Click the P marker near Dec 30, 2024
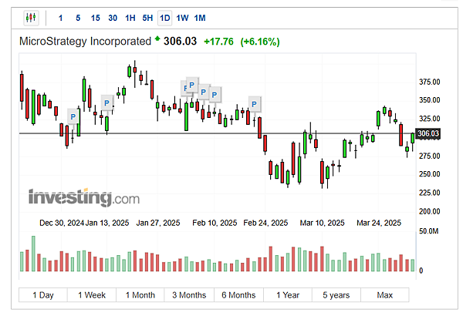463x316 pixels. [x=73, y=117]
